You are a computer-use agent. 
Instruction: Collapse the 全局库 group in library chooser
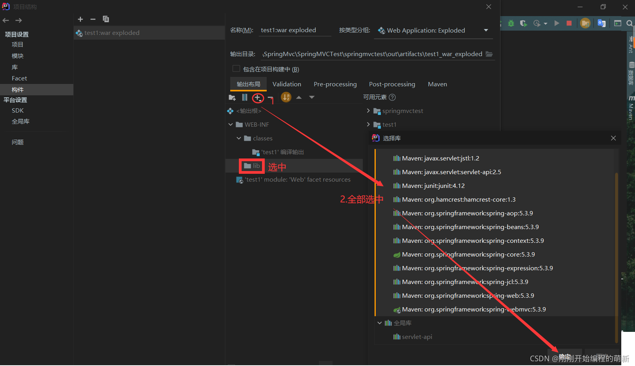380,323
